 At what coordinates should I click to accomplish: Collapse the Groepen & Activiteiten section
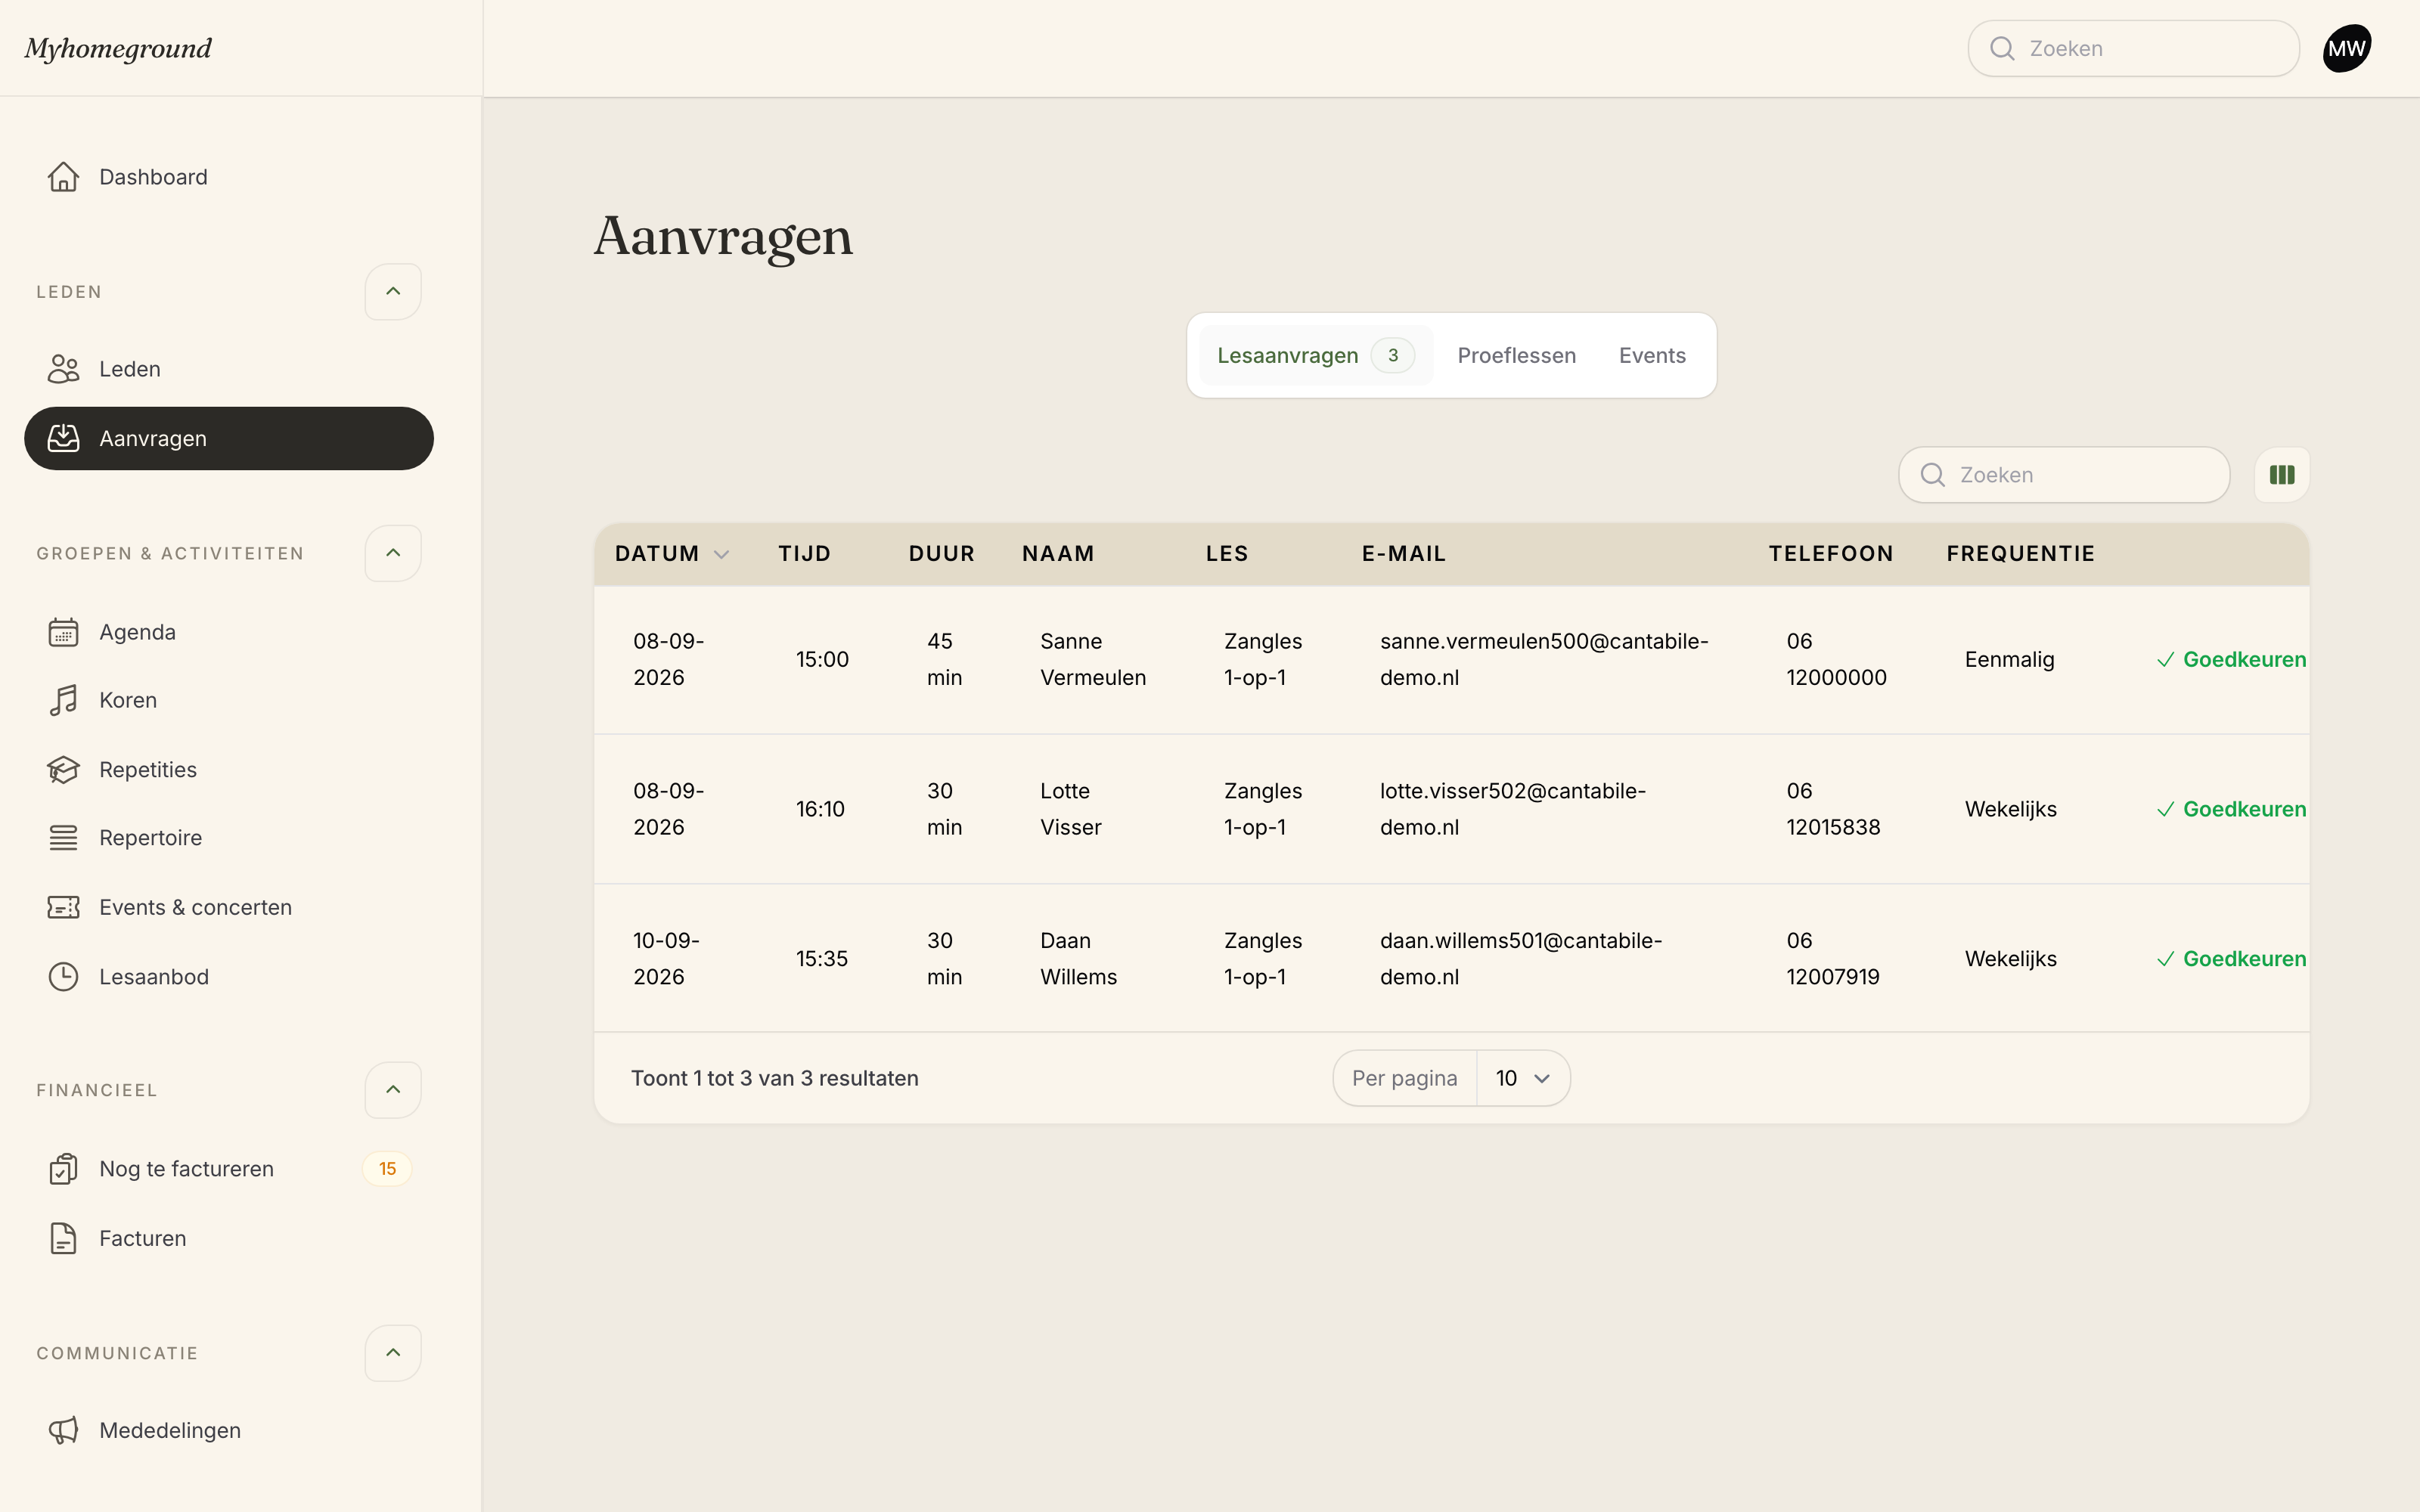click(393, 553)
